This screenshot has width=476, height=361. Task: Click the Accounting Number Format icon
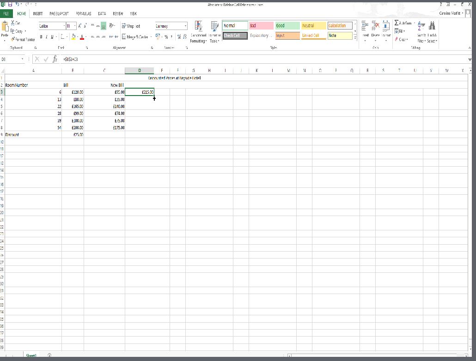coord(158,37)
